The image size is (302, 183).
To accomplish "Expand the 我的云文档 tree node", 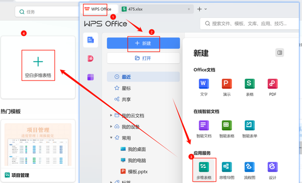I will point(111,115).
